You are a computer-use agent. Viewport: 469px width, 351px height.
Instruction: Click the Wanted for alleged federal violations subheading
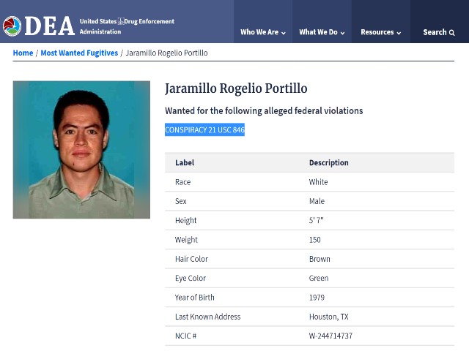pos(264,110)
